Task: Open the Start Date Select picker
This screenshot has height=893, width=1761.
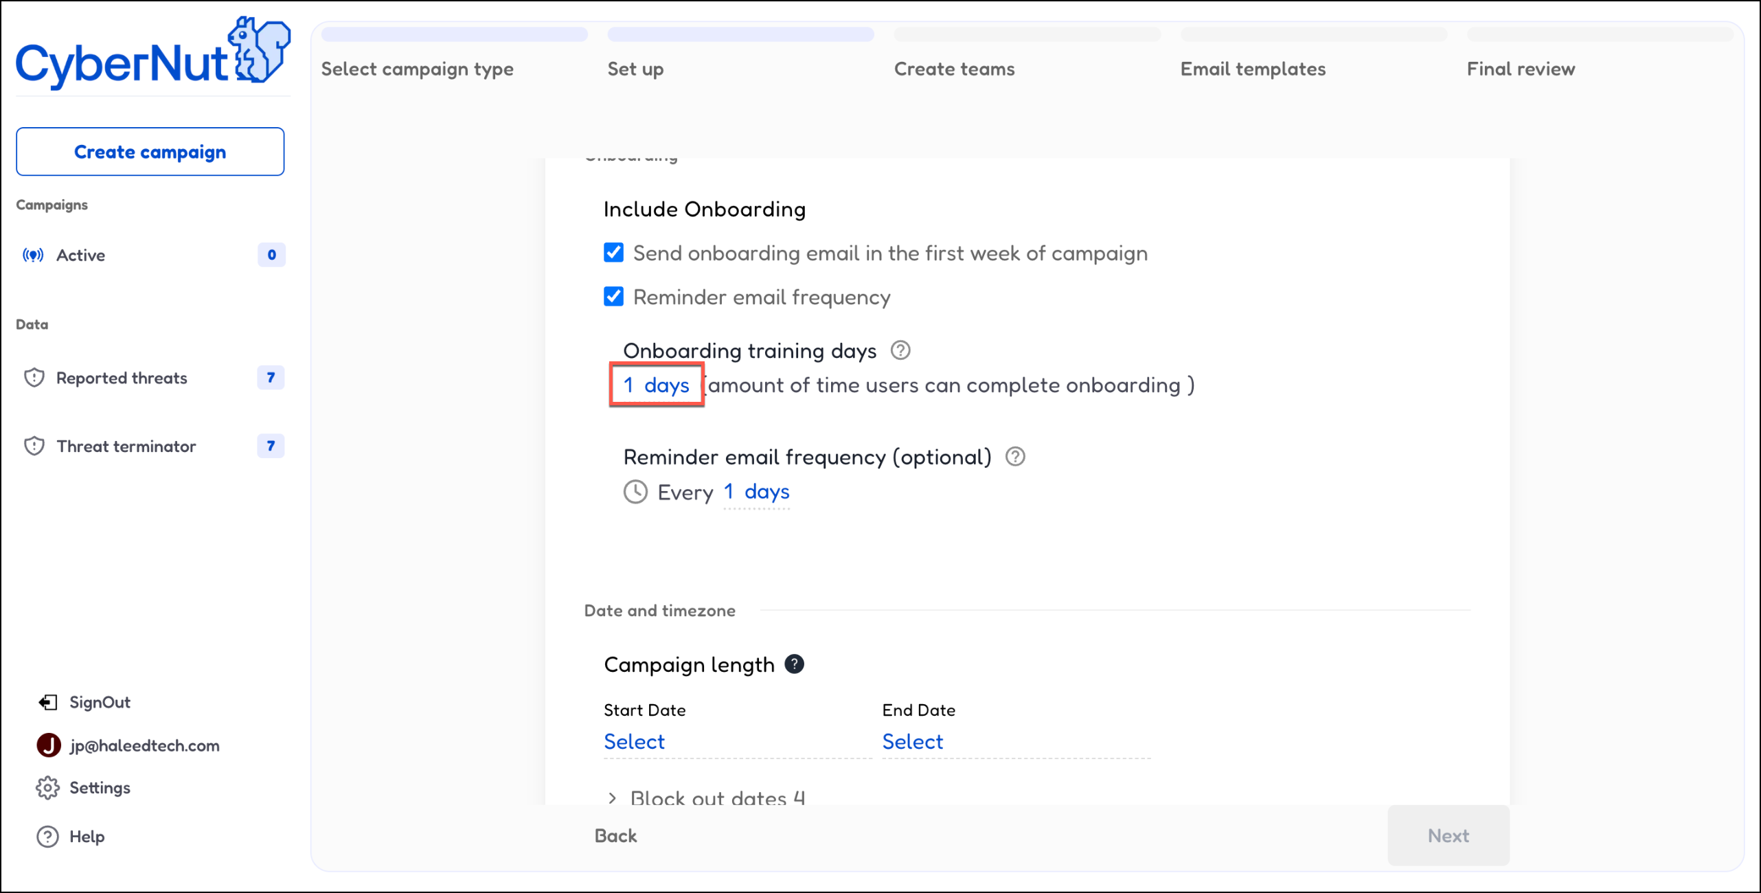Action: coord(635,742)
